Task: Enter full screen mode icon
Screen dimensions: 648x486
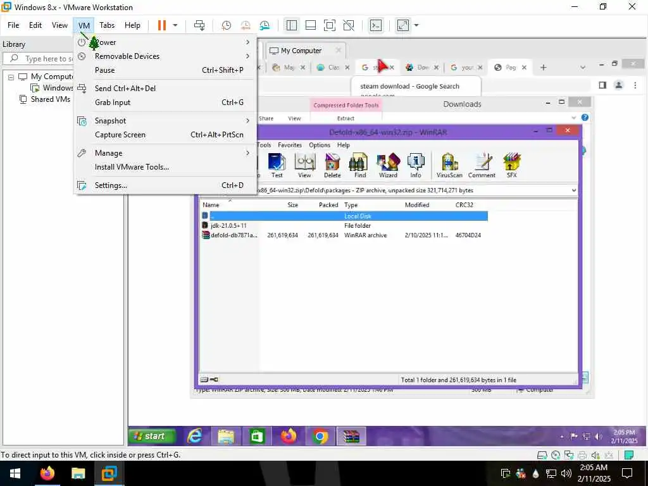Action: 329,25
